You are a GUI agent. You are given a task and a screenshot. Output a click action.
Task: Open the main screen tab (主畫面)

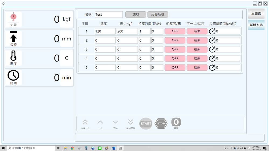256,14
